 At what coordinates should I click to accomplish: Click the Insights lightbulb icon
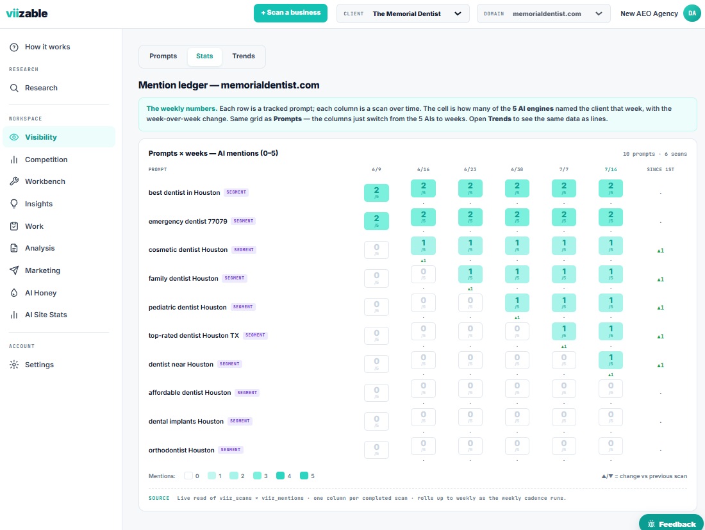pos(14,204)
